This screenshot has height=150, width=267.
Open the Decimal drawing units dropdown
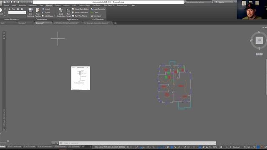pyautogui.click(x=238, y=147)
